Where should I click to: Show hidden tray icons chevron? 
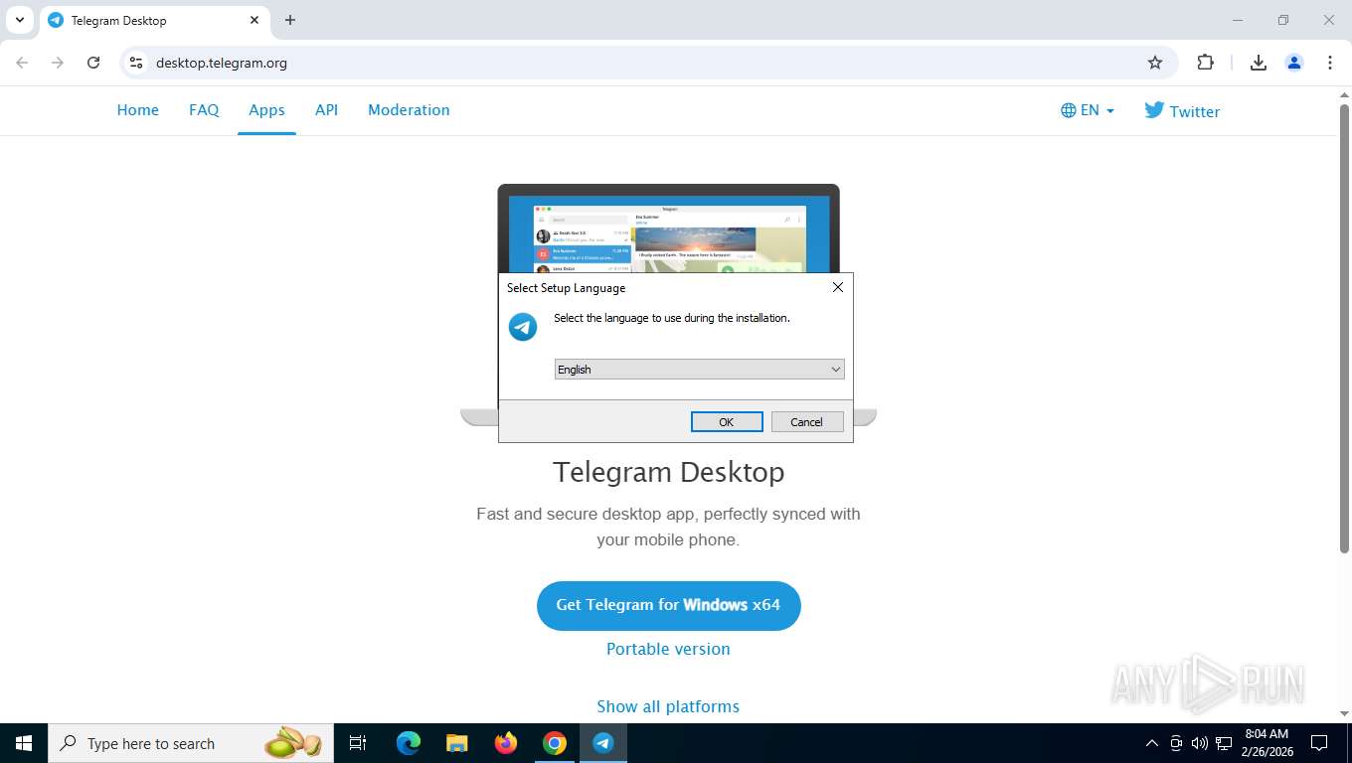[1152, 743]
